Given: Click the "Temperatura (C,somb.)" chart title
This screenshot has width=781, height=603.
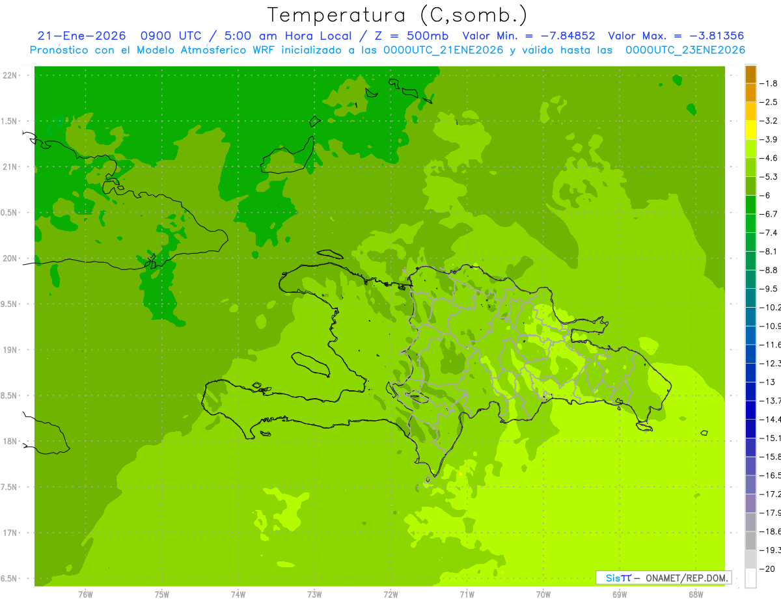Looking at the screenshot, I should [398, 15].
